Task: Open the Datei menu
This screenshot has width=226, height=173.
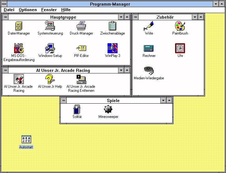Action: tap(9, 10)
